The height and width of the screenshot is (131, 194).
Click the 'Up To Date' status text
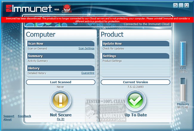click(136, 115)
